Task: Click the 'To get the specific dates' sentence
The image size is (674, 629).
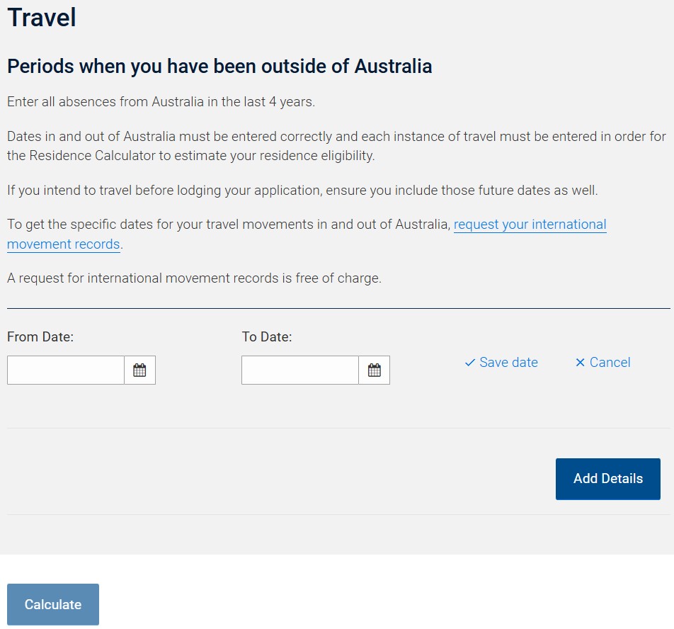Action: coord(228,225)
